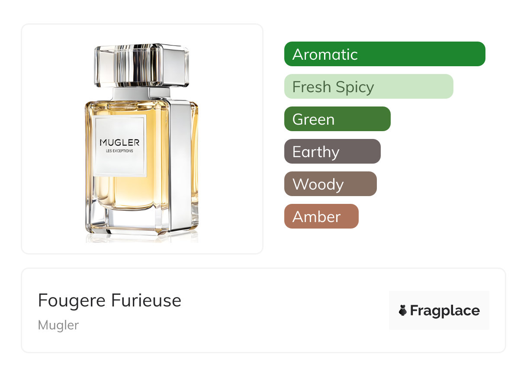Select the Fresh Spicy accord bar
Viewport: 527px width, 374px height.
369,87
